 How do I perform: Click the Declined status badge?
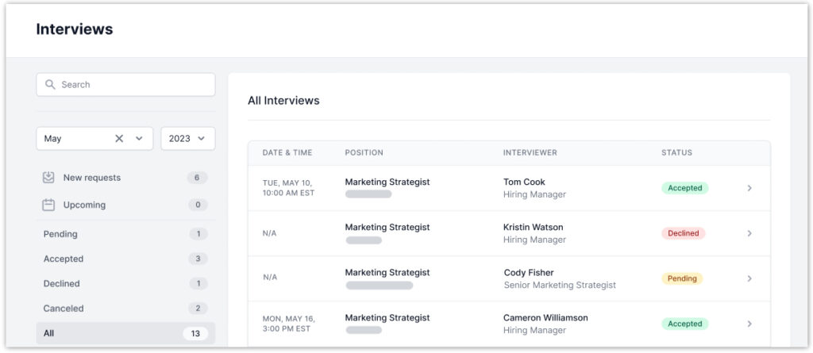683,233
